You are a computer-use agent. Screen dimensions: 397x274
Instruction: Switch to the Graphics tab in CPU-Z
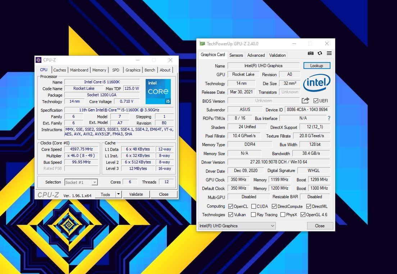133,70
